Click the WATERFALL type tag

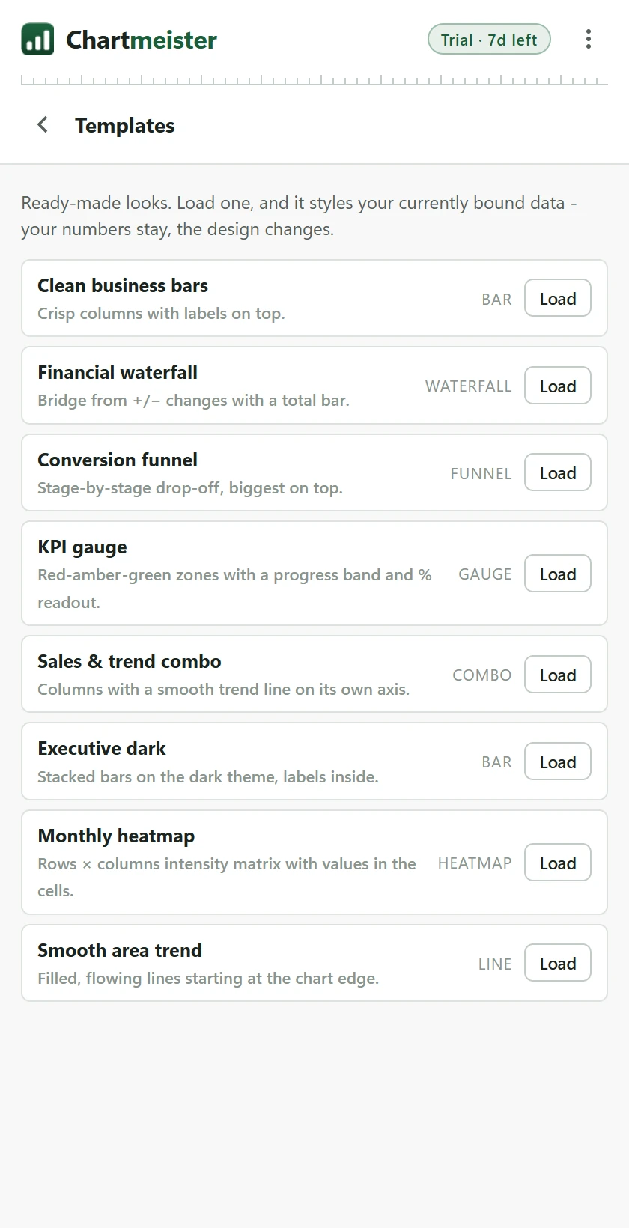tap(469, 386)
